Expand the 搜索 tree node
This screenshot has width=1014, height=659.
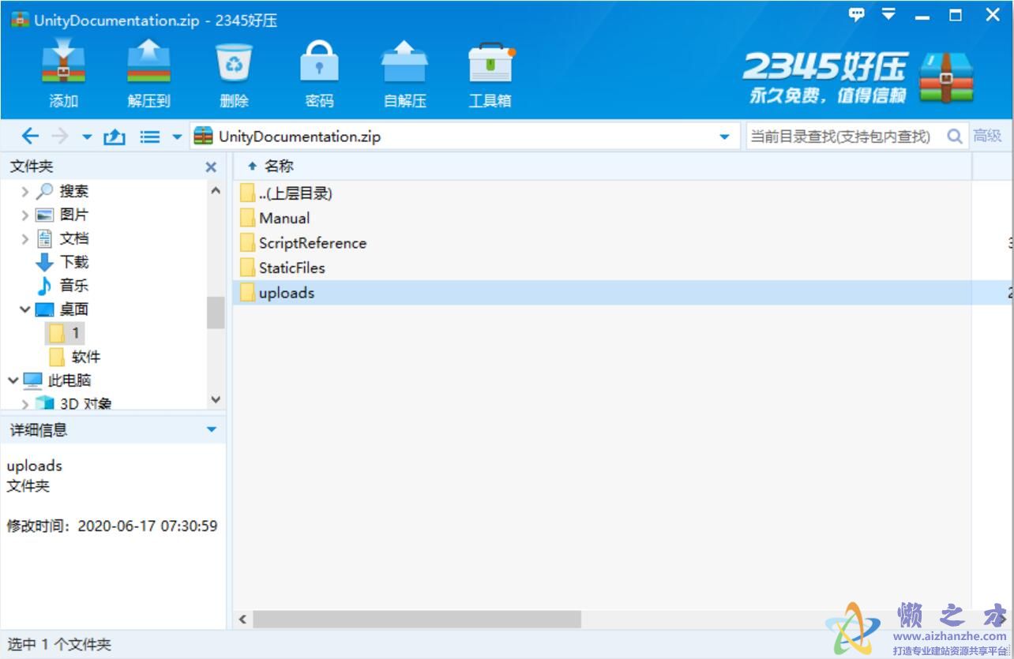[x=25, y=191]
